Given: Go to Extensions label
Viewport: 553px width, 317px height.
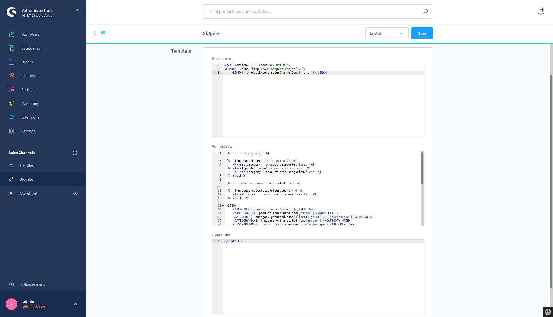Looking at the screenshot, I should [30, 117].
